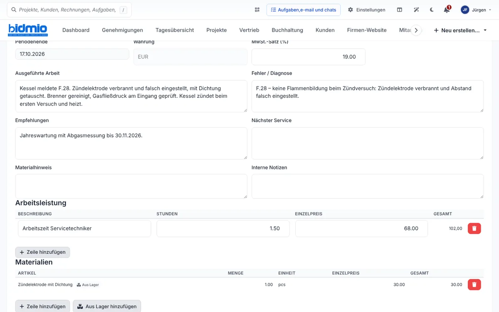Expand the Neu erstellen dropdown
This screenshot has width=499, height=312.
point(460,30)
